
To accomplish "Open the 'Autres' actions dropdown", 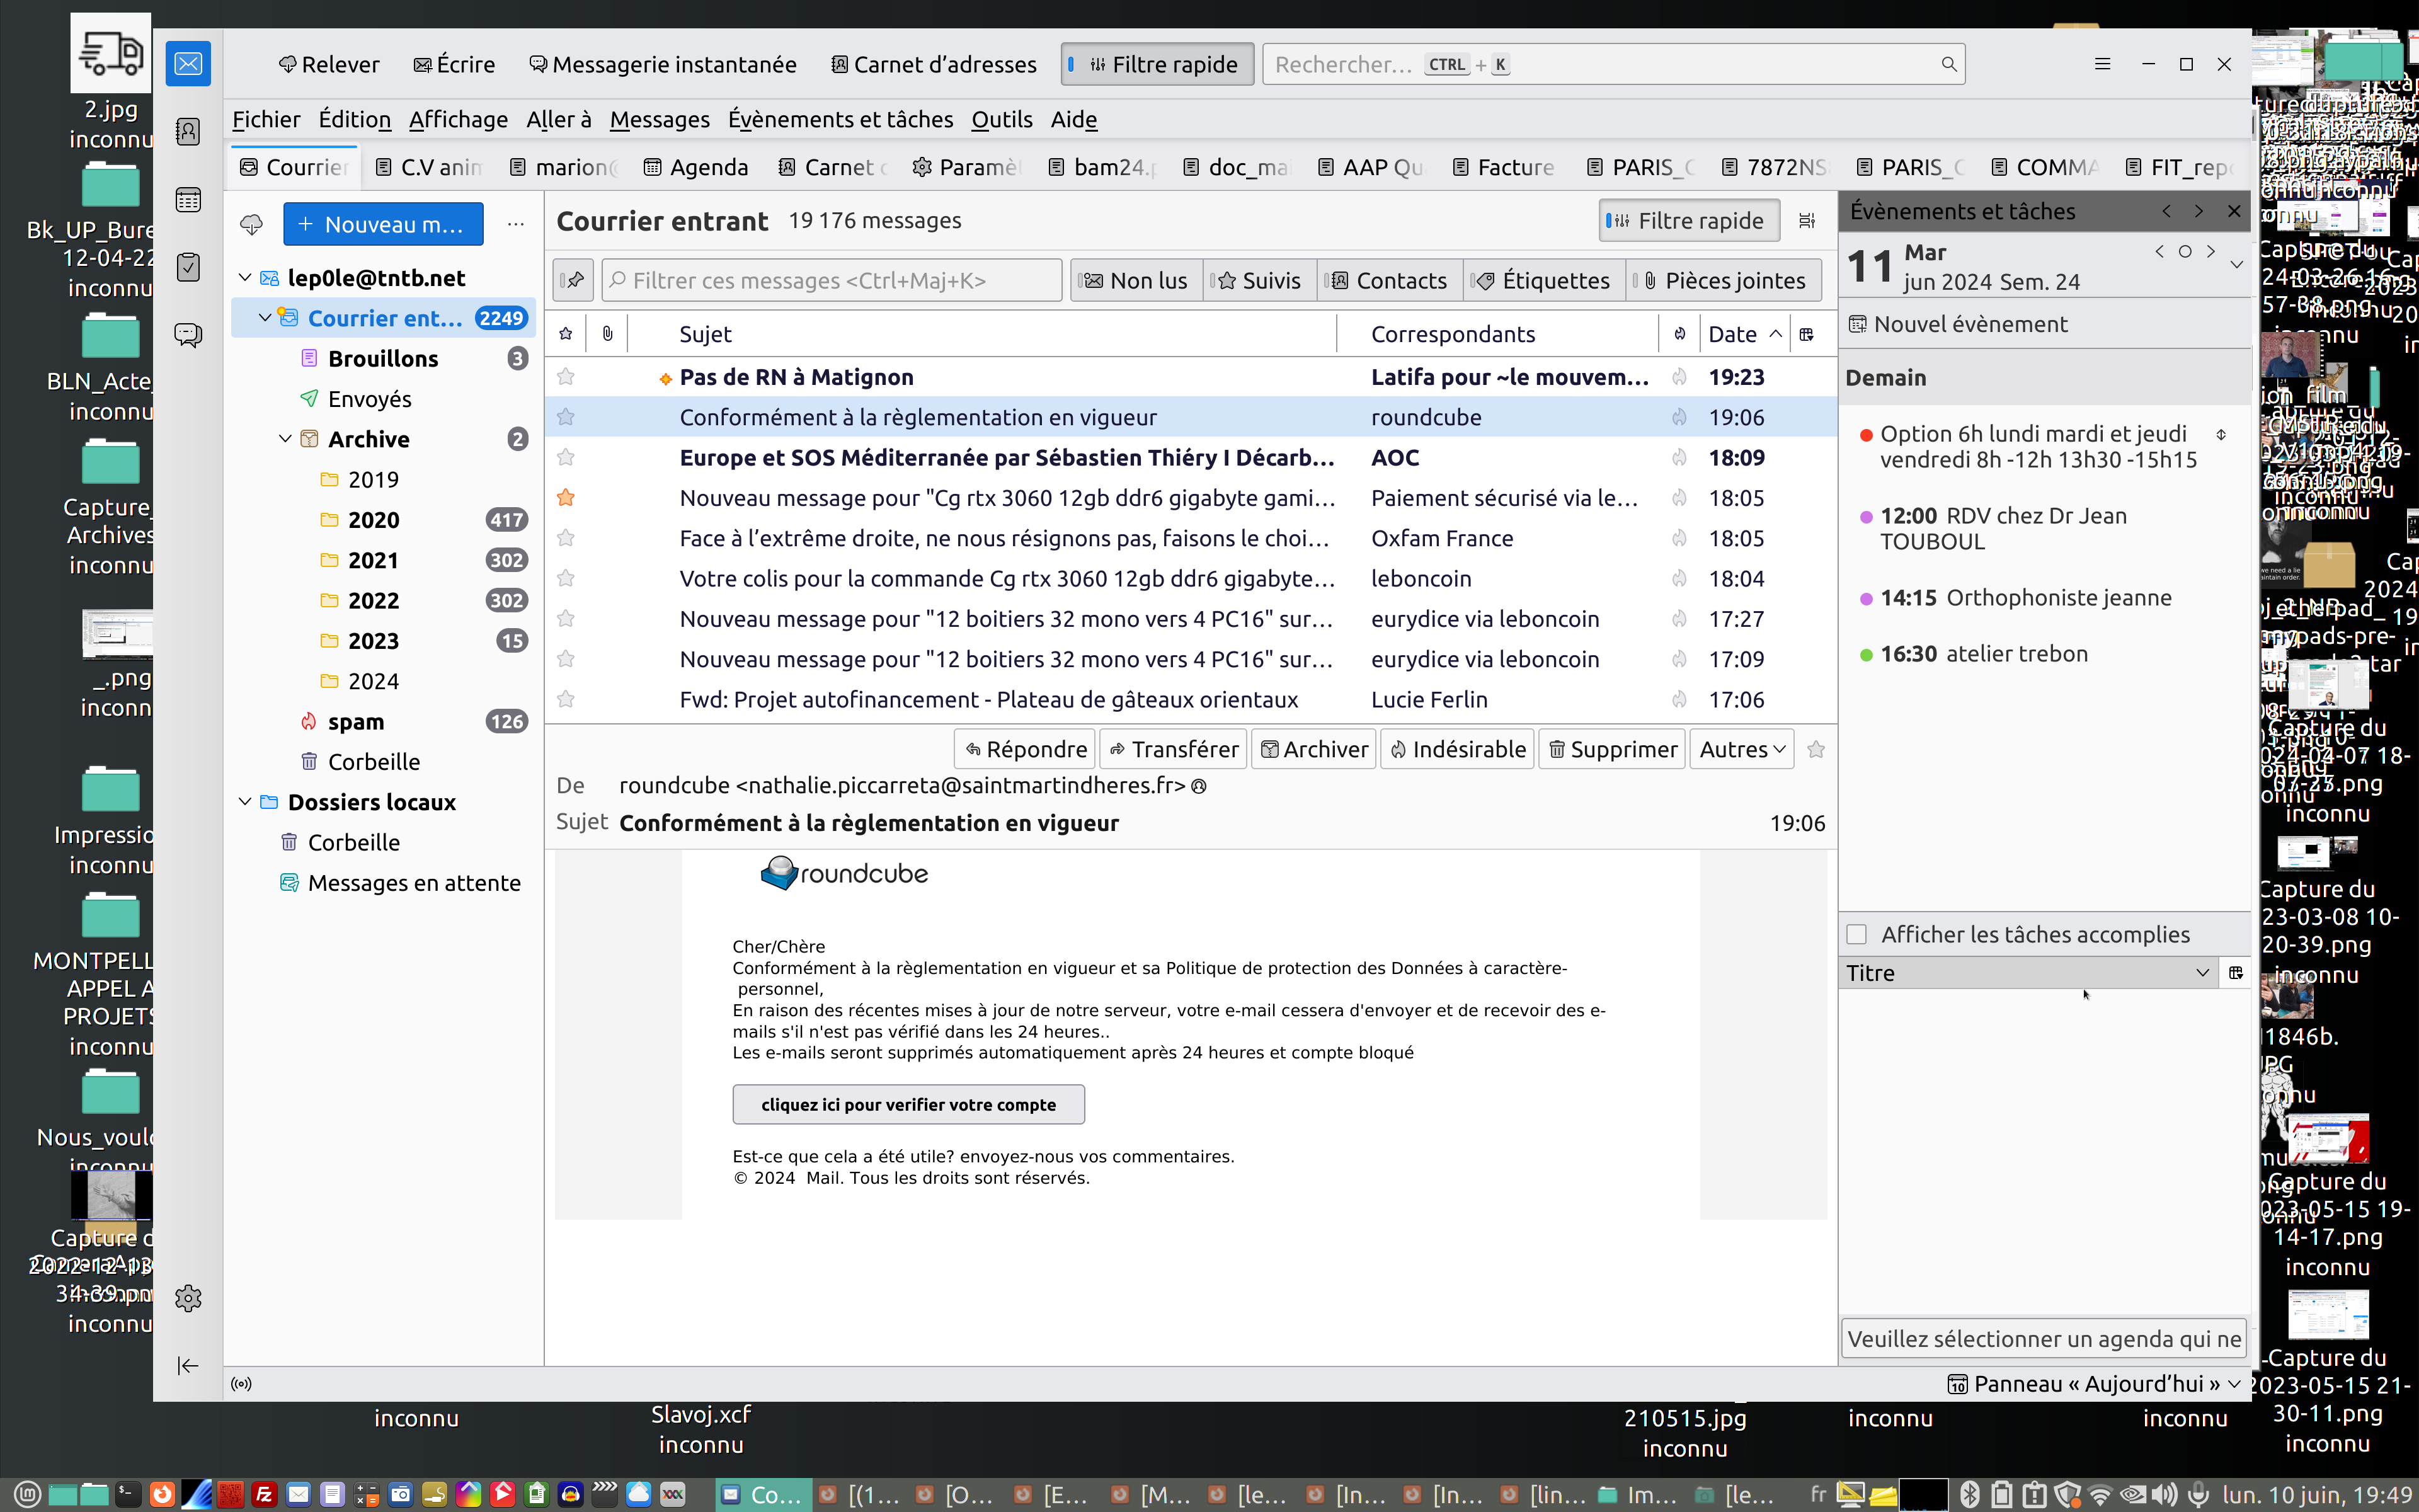I will click(1741, 749).
